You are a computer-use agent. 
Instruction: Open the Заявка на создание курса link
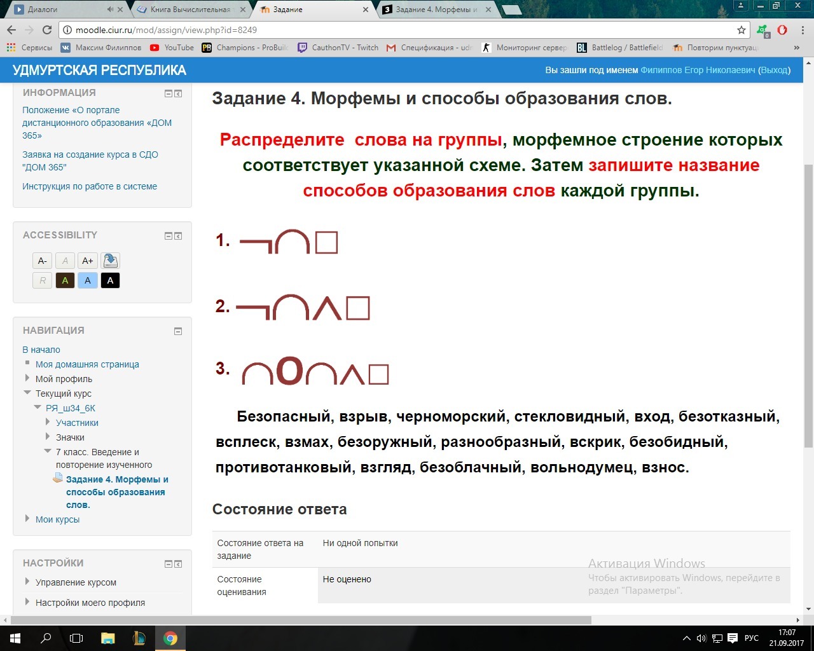(x=90, y=161)
